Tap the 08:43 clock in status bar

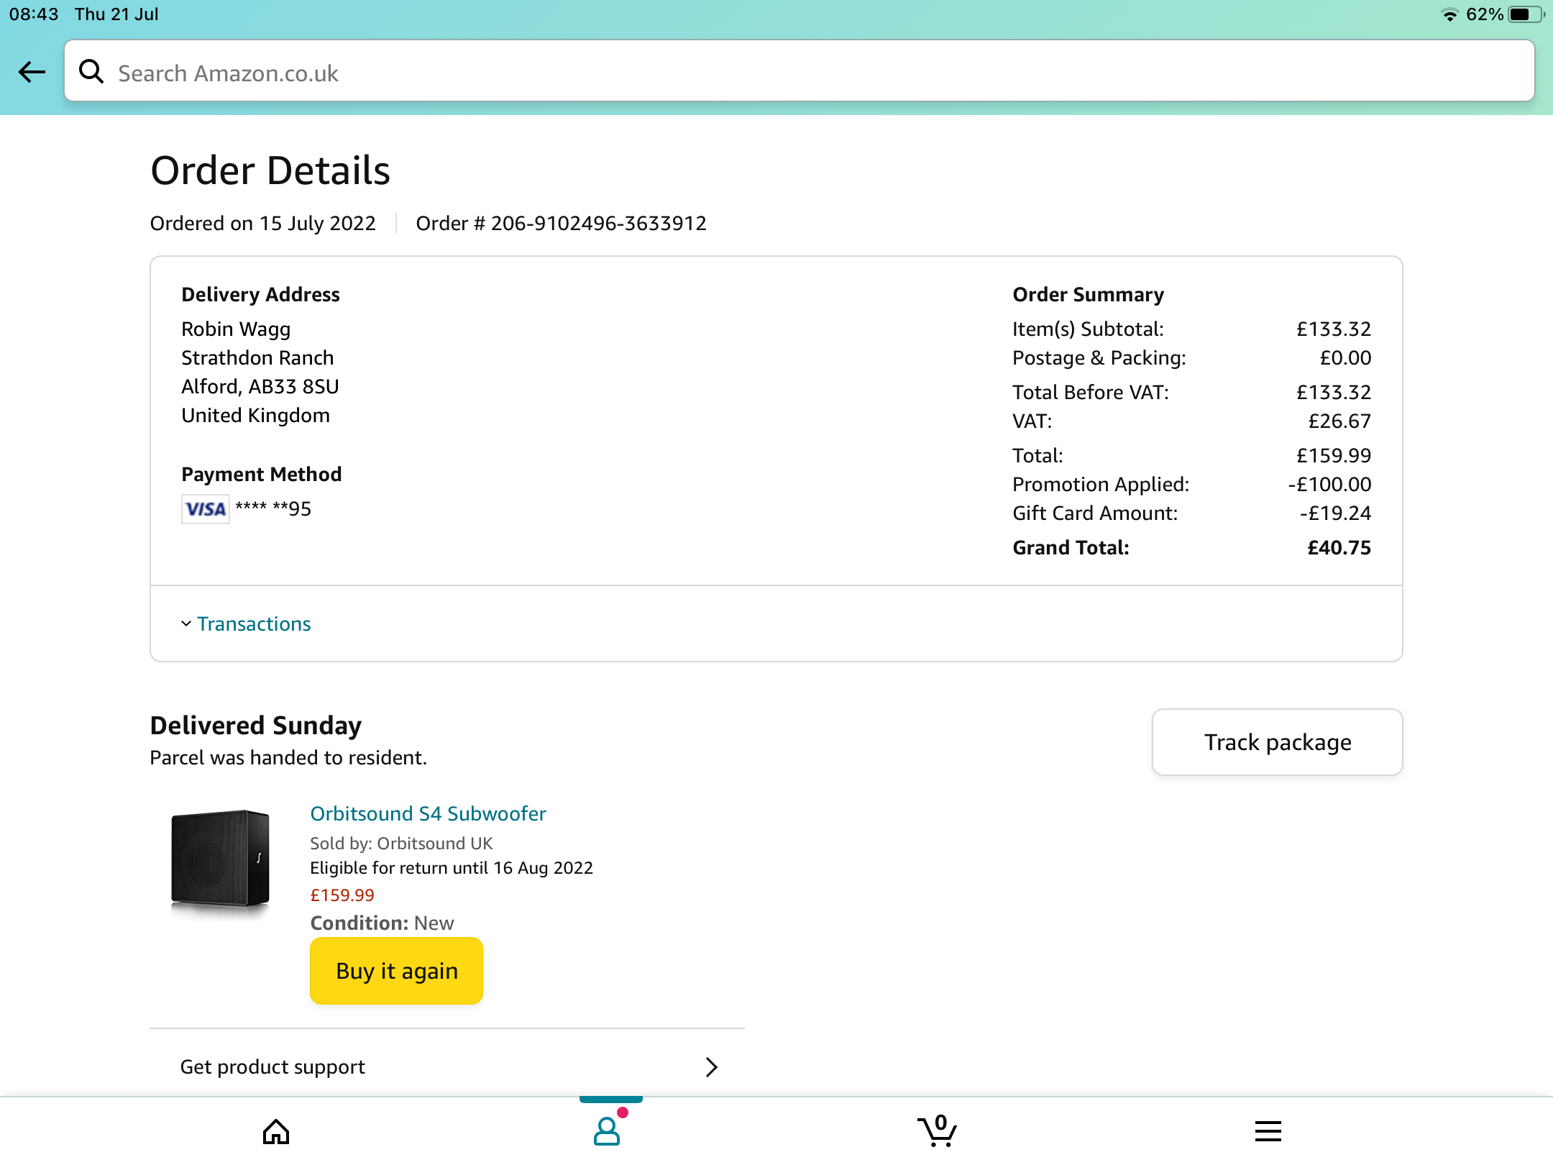[x=34, y=14]
